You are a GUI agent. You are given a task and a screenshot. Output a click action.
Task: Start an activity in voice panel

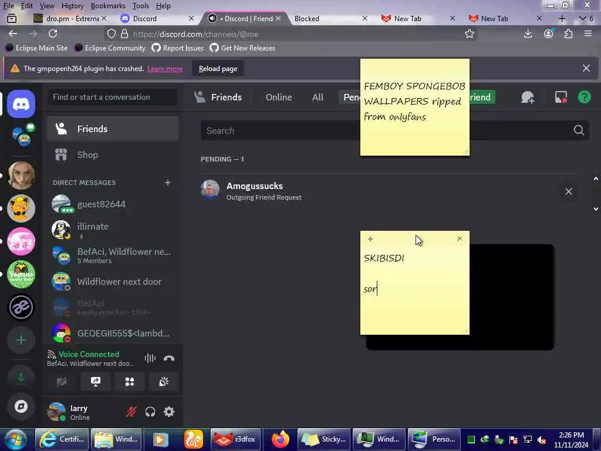click(x=130, y=382)
